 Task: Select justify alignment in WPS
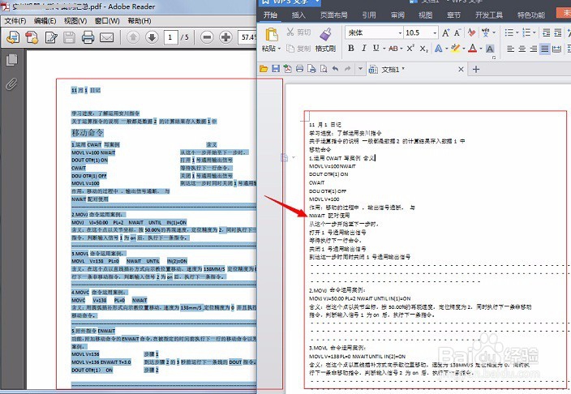545,49
